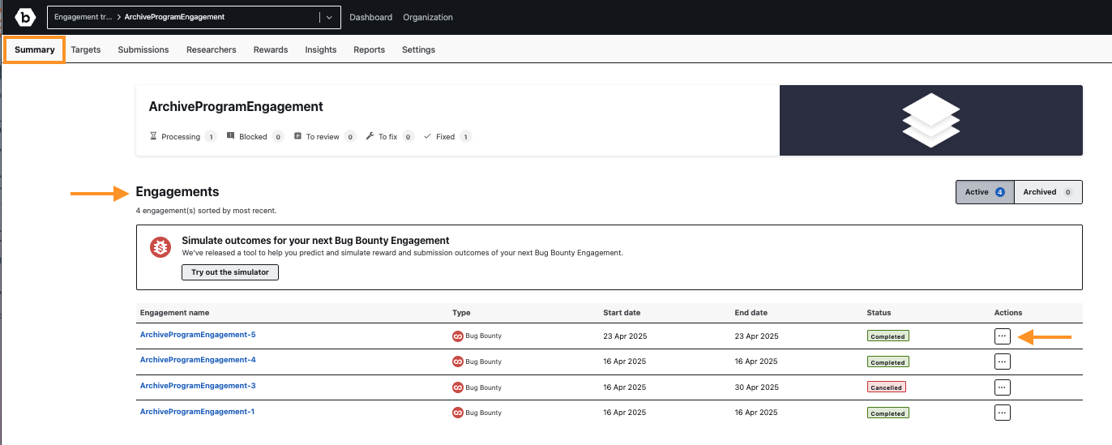Click the Blocked status icon

tap(231, 136)
